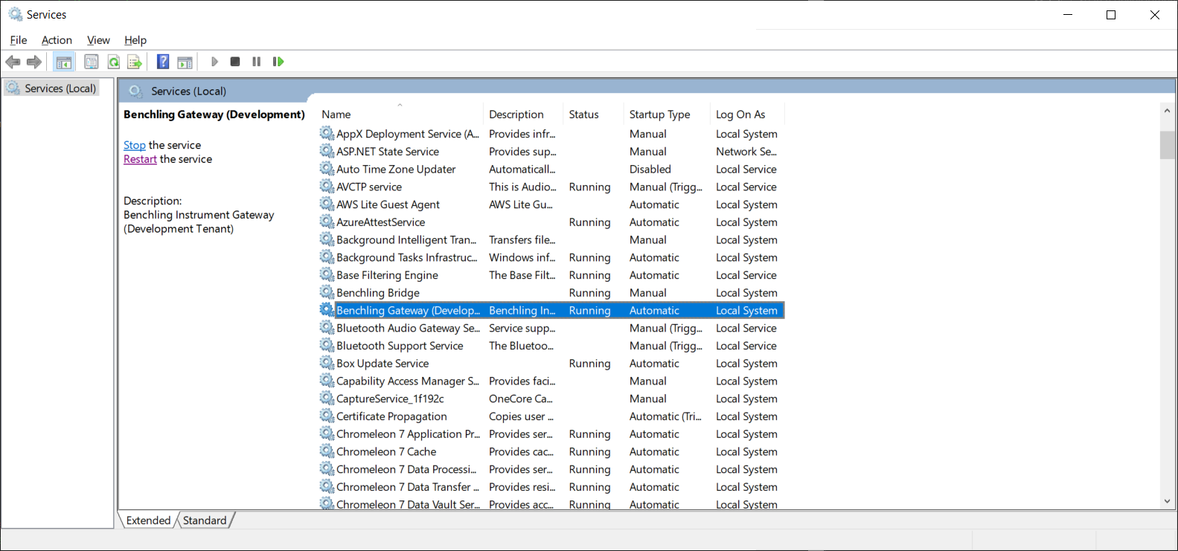Open the Action menu
The height and width of the screenshot is (551, 1178).
click(x=57, y=40)
